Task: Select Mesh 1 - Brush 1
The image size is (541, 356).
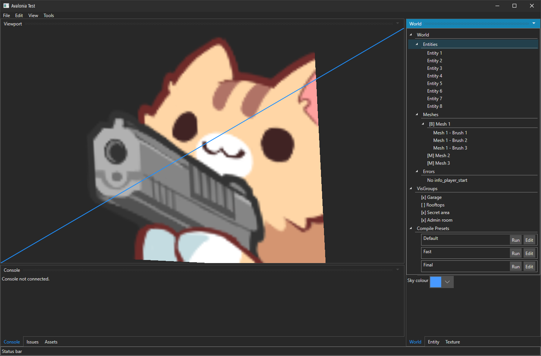Action: [450, 133]
